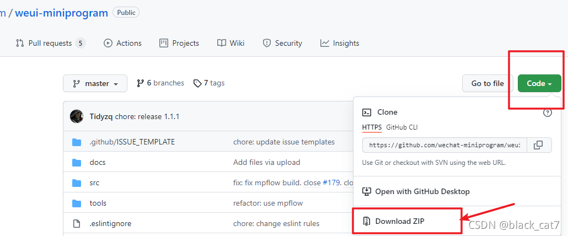Click the Tidyzq author avatar

(x=77, y=116)
